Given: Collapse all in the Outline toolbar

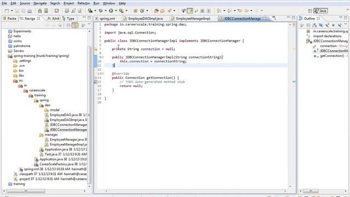Looking at the screenshot, I should 308,26.
